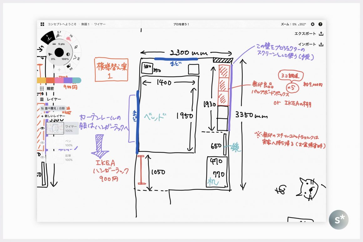The image size is (363, 242).
Task: Hide the ワイヤー layer with eye icon
Action: pyautogui.click(x=42, y=128)
